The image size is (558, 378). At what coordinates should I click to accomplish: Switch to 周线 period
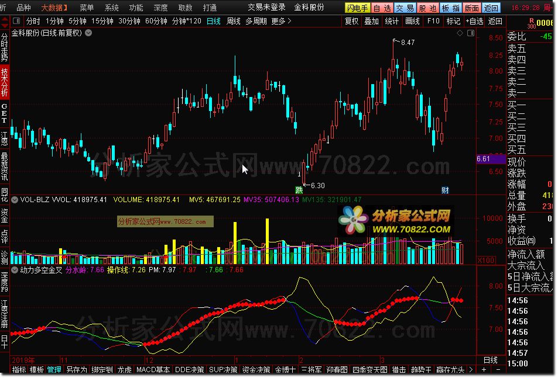(234, 21)
